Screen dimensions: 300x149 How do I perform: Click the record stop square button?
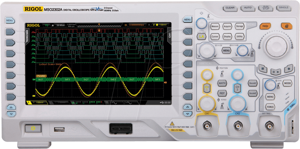coord(263,69)
